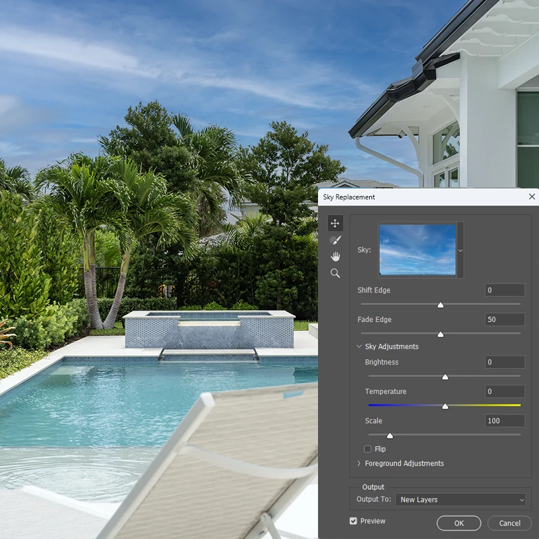Select the Zoom tool
The image size is (539, 539).
(335, 273)
